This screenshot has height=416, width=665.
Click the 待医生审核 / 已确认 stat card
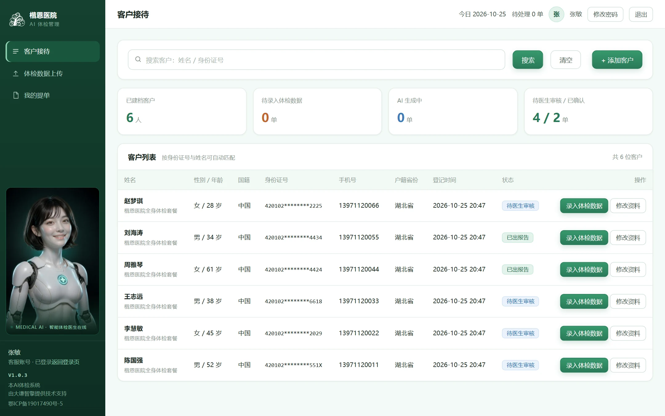point(588,111)
